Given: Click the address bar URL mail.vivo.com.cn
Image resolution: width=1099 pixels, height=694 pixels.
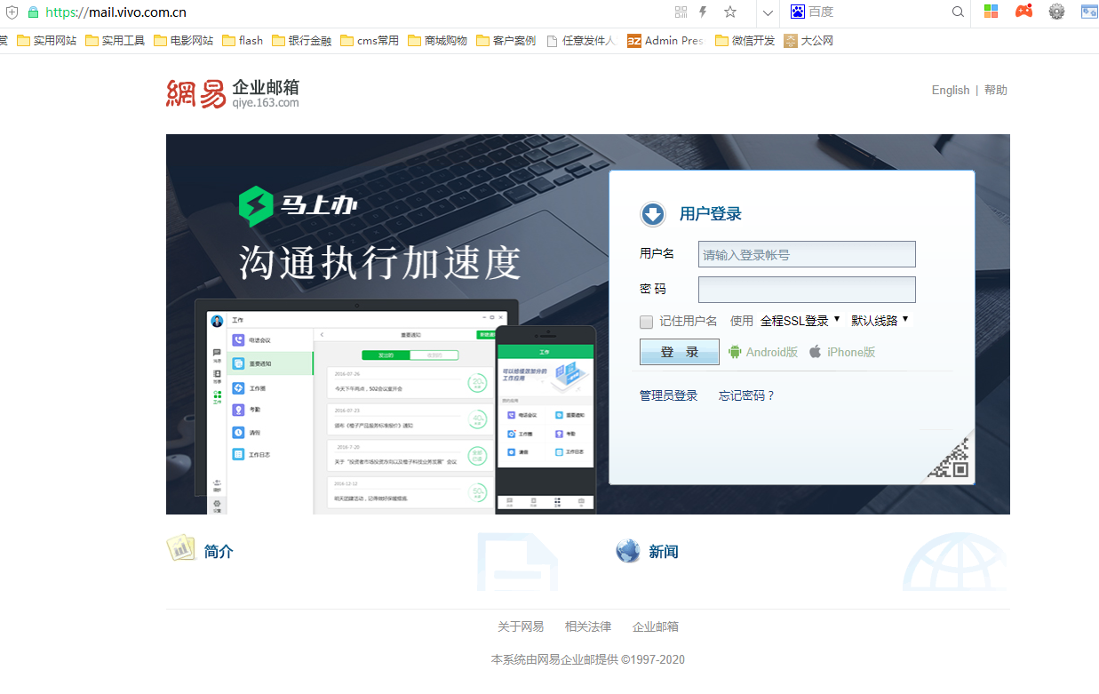Looking at the screenshot, I should pyautogui.click(x=115, y=12).
